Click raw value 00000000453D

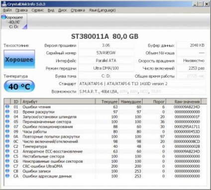187,132
